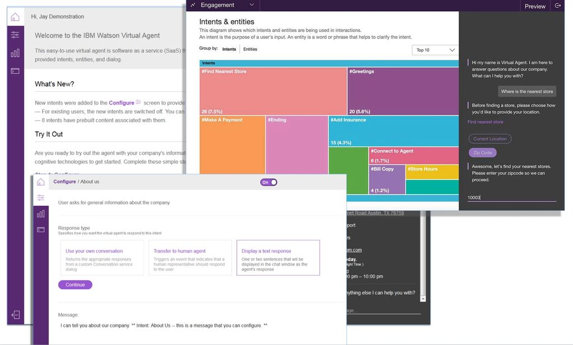Open Analytics via the bar chart sidebar icon
Image resolution: width=573 pixels, height=345 pixels.
coord(15,53)
